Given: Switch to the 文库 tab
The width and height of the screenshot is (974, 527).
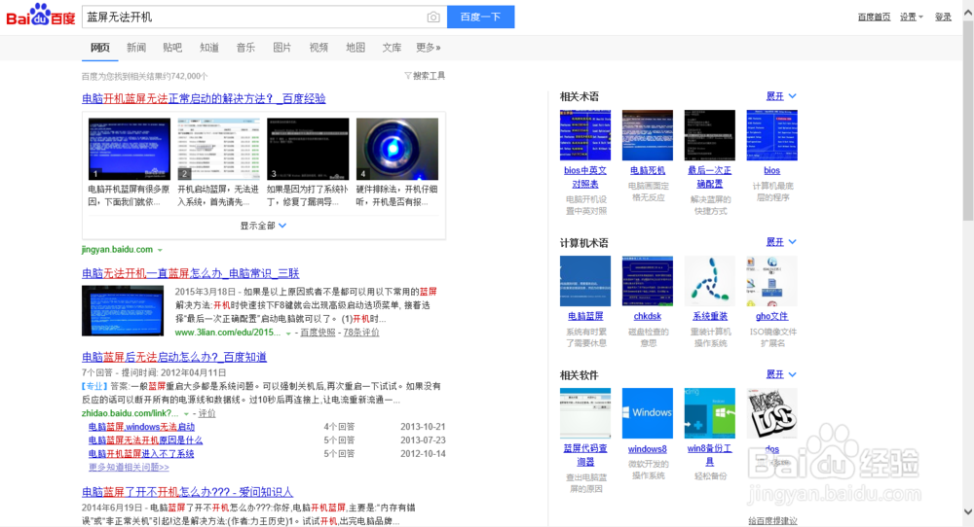Looking at the screenshot, I should coord(392,48).
